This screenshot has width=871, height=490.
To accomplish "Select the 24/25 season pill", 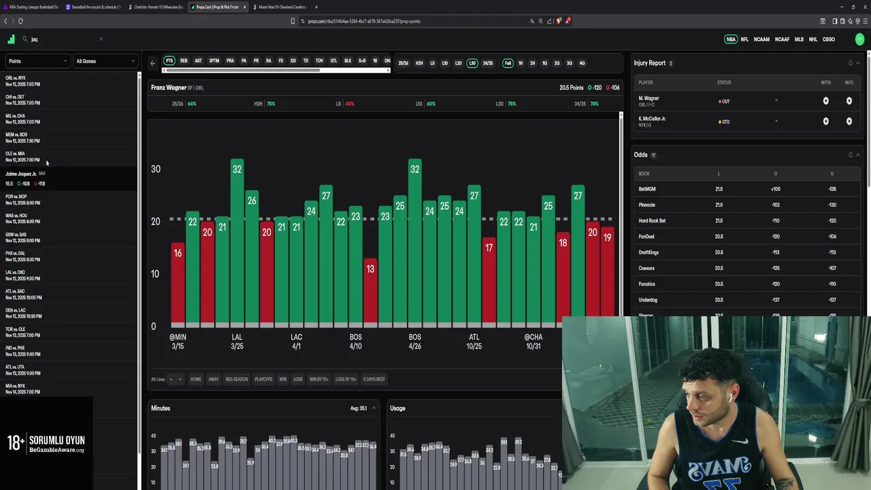I will tap(488, 63).
